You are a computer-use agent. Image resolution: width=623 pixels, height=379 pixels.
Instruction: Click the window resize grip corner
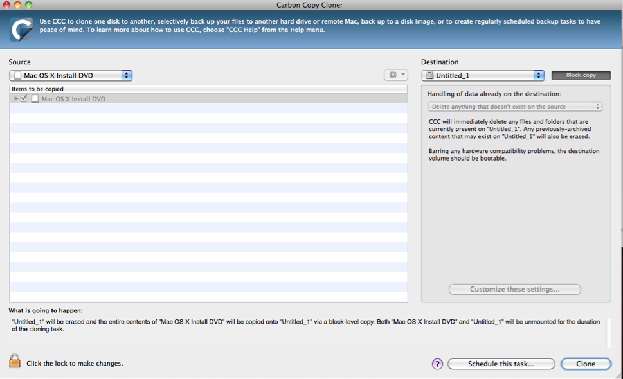(x=618, y=375)
